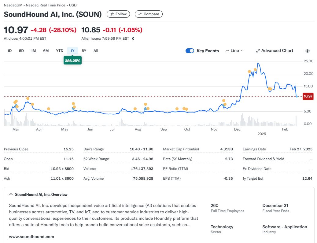Toggle the Key Events switch
The height and width of the screenshot is (243, 317).
click(190, 51)
